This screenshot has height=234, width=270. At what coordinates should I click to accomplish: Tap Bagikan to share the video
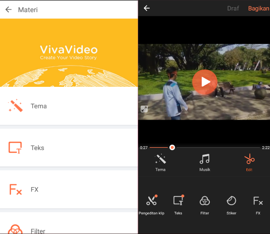[x=258, y=9]
